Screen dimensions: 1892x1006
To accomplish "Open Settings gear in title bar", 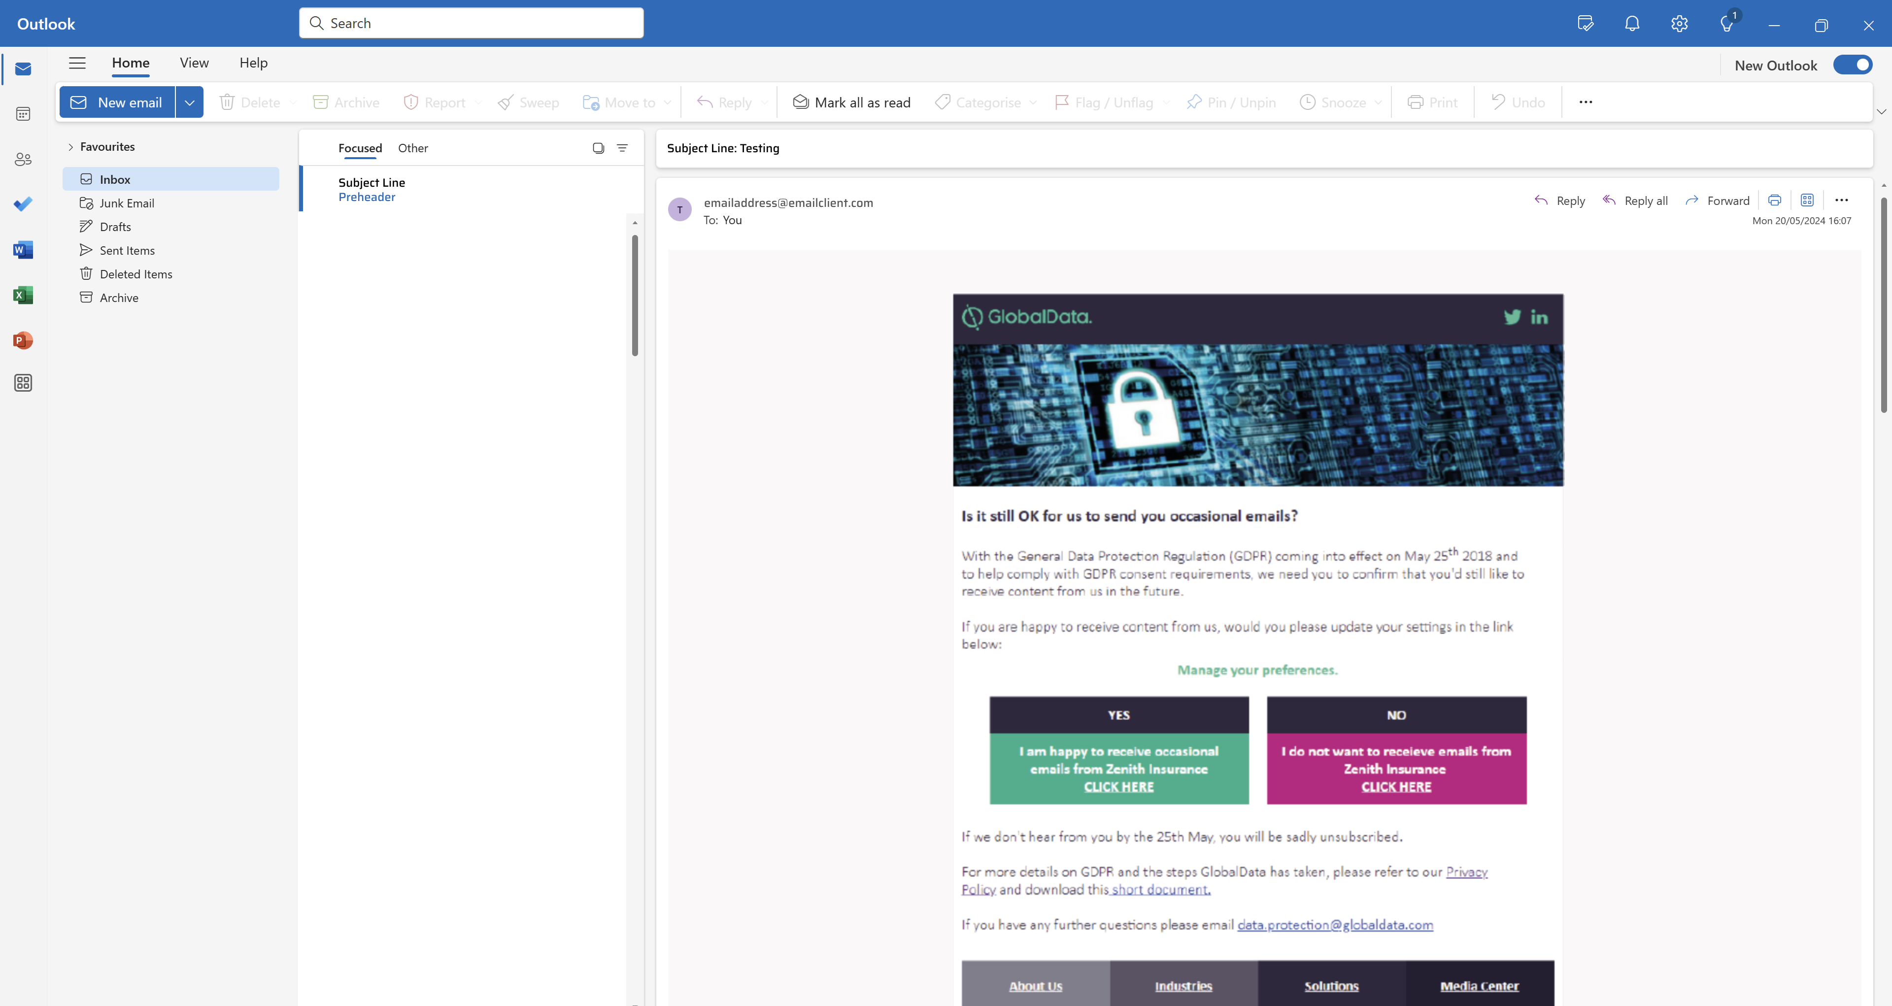I will 1679,24.
